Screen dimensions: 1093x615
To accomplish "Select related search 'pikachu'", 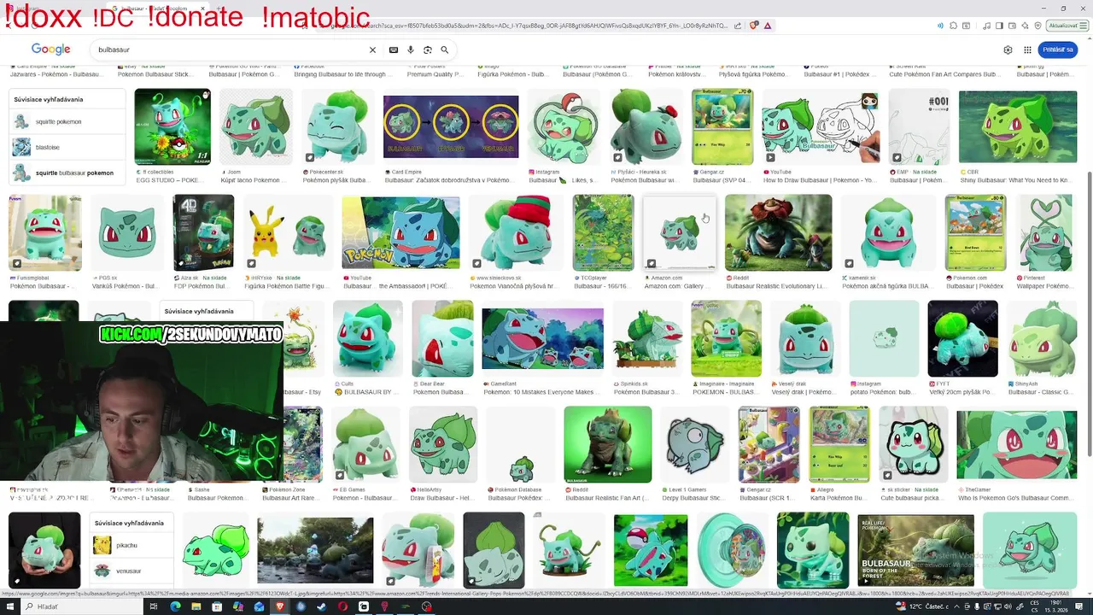I will (133, 545).
